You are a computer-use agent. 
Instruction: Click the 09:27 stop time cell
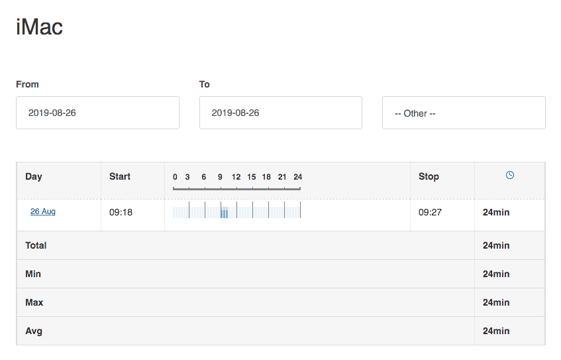click(x=429, y=213)
